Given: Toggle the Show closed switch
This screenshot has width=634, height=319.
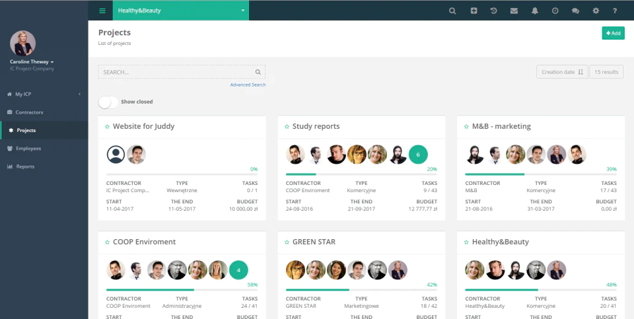Looking at the screenshot, I should pos(108,102).
